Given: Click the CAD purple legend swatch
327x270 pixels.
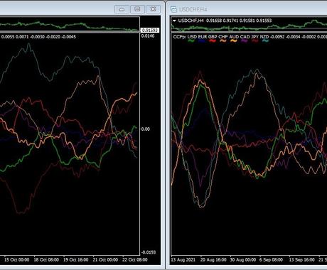Looking at the screenshot, I should click(245, 41).
